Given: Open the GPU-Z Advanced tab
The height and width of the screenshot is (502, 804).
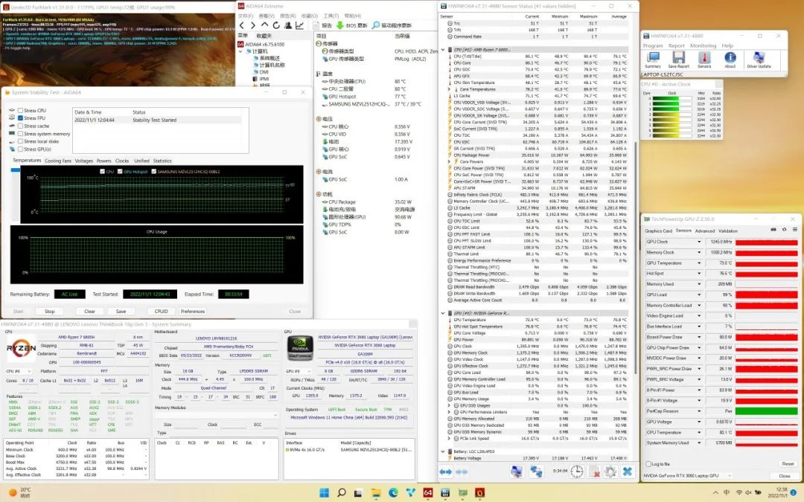Looking at the screenshot, I should coord(704,231).
